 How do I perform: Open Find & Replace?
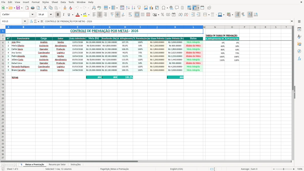94,8
